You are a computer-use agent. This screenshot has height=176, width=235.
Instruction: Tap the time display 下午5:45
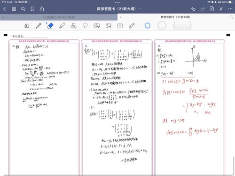pos(7,2)
